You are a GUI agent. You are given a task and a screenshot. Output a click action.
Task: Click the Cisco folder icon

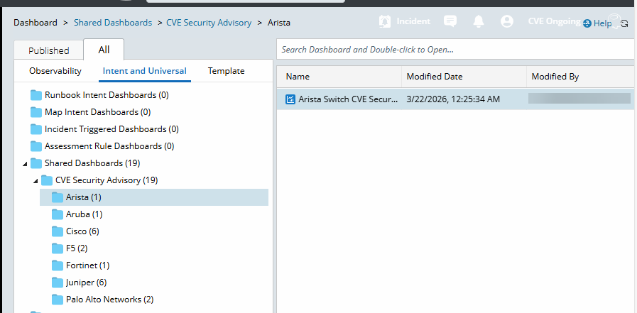(x=58, y=231)
